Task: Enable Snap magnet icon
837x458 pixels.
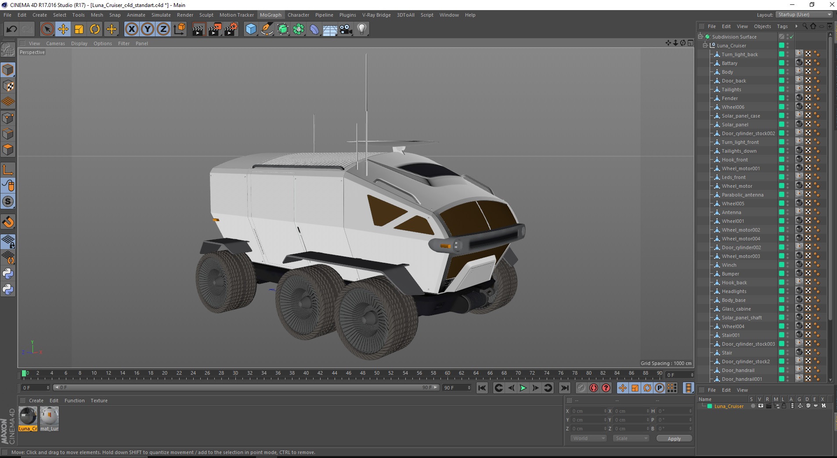Action: pos(8,222)
